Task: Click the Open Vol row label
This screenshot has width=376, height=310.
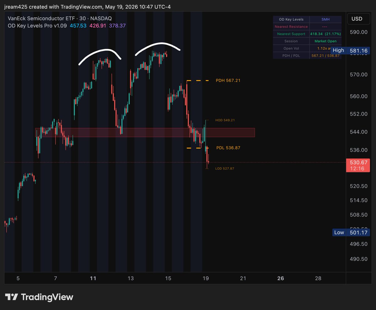Action: [x=291, y=48]
